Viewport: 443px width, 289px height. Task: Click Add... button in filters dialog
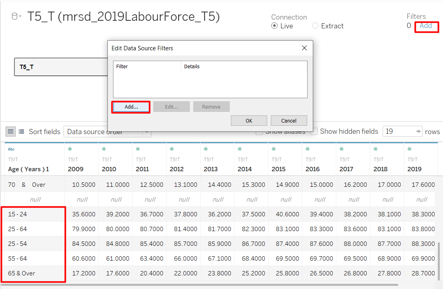131,107
